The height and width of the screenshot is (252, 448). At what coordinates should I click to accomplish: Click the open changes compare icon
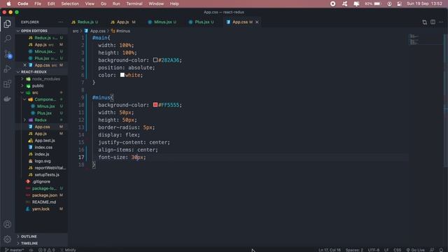click(x=425, y=22)
